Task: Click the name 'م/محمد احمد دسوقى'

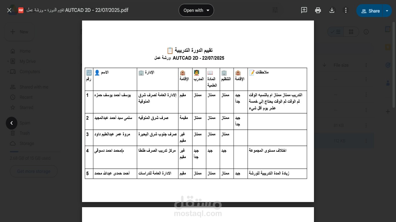Action: pos(109,151)
